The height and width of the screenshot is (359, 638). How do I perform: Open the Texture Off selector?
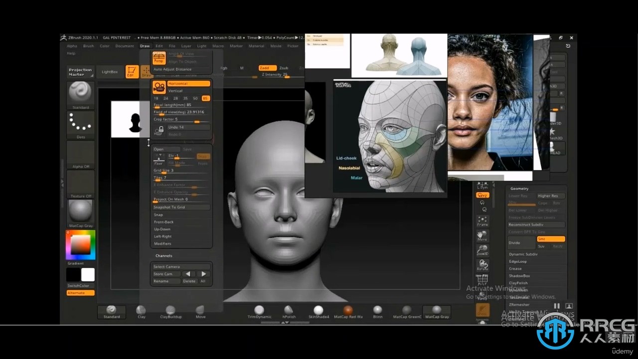tap(80, 184)
